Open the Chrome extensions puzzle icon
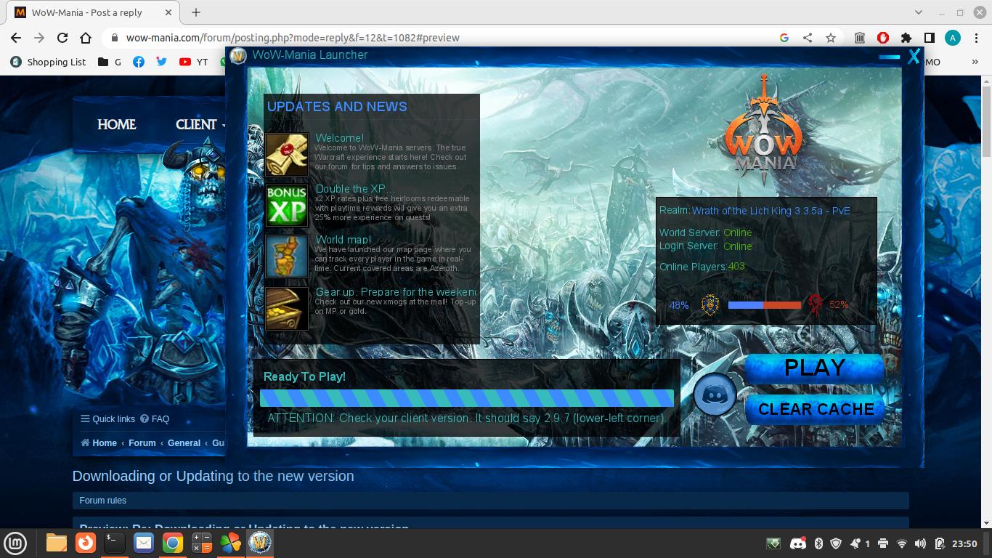Viewport: 992px width, 558px height. 906,38
